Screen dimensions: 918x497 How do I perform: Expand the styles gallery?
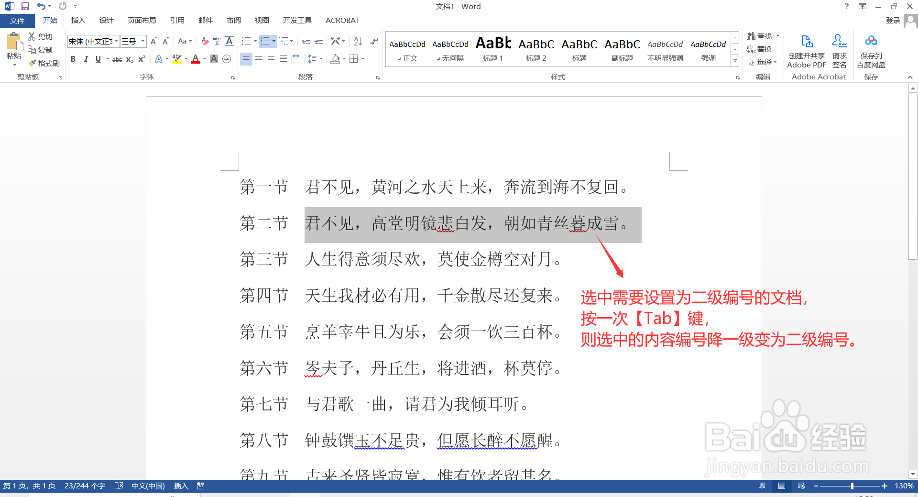click(735, 61)
